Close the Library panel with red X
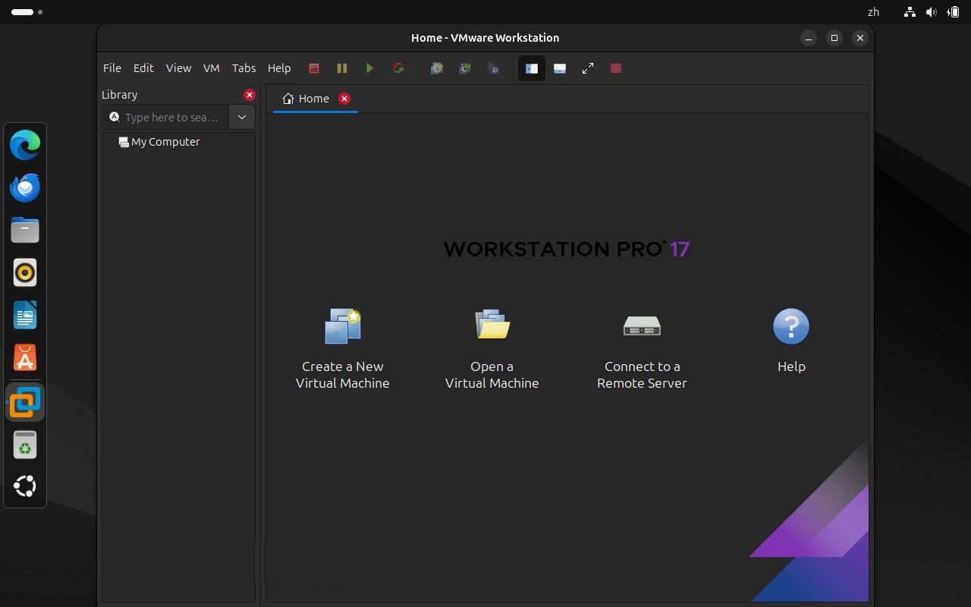The width and height of the screenshot is (971, 607). point(250,95)
